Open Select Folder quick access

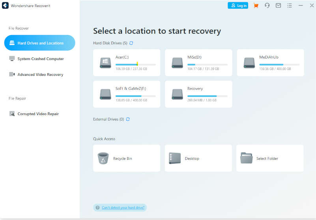[x=270, y=158]
